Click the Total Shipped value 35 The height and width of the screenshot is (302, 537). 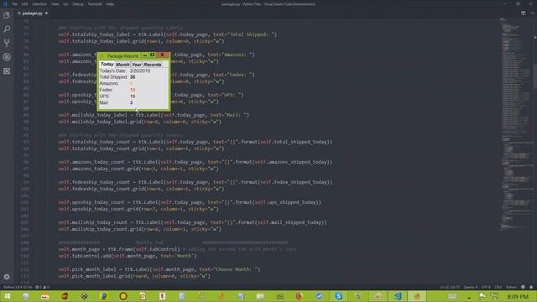pos(133,77)
